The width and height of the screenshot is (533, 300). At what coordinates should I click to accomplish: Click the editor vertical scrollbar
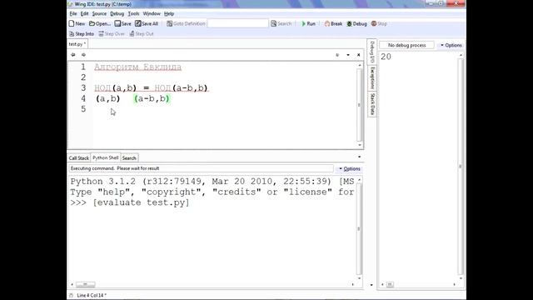click(360, 105)
